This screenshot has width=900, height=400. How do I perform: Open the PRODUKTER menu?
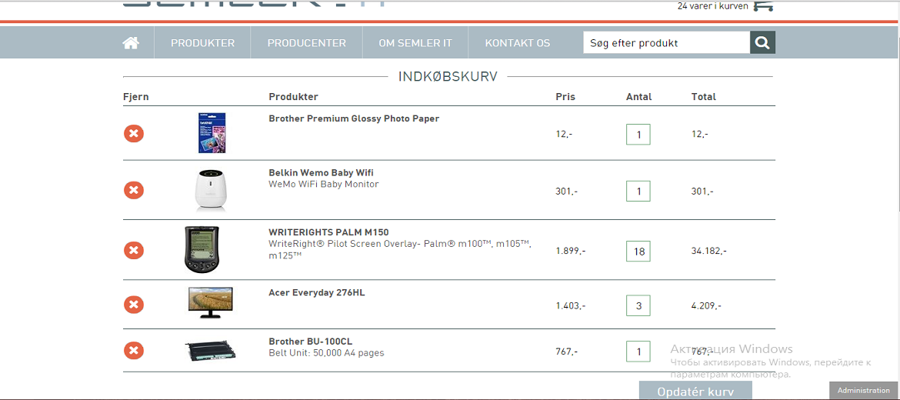[x=202, y=43]
